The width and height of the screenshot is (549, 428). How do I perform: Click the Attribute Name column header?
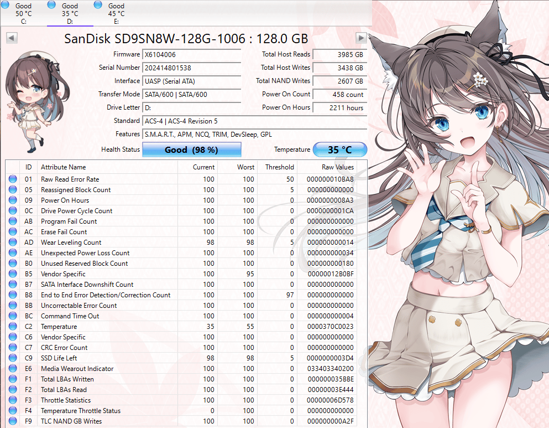pos(107,167)
